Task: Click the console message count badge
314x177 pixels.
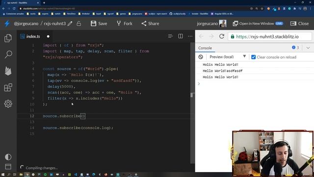Action: [295, 48]
